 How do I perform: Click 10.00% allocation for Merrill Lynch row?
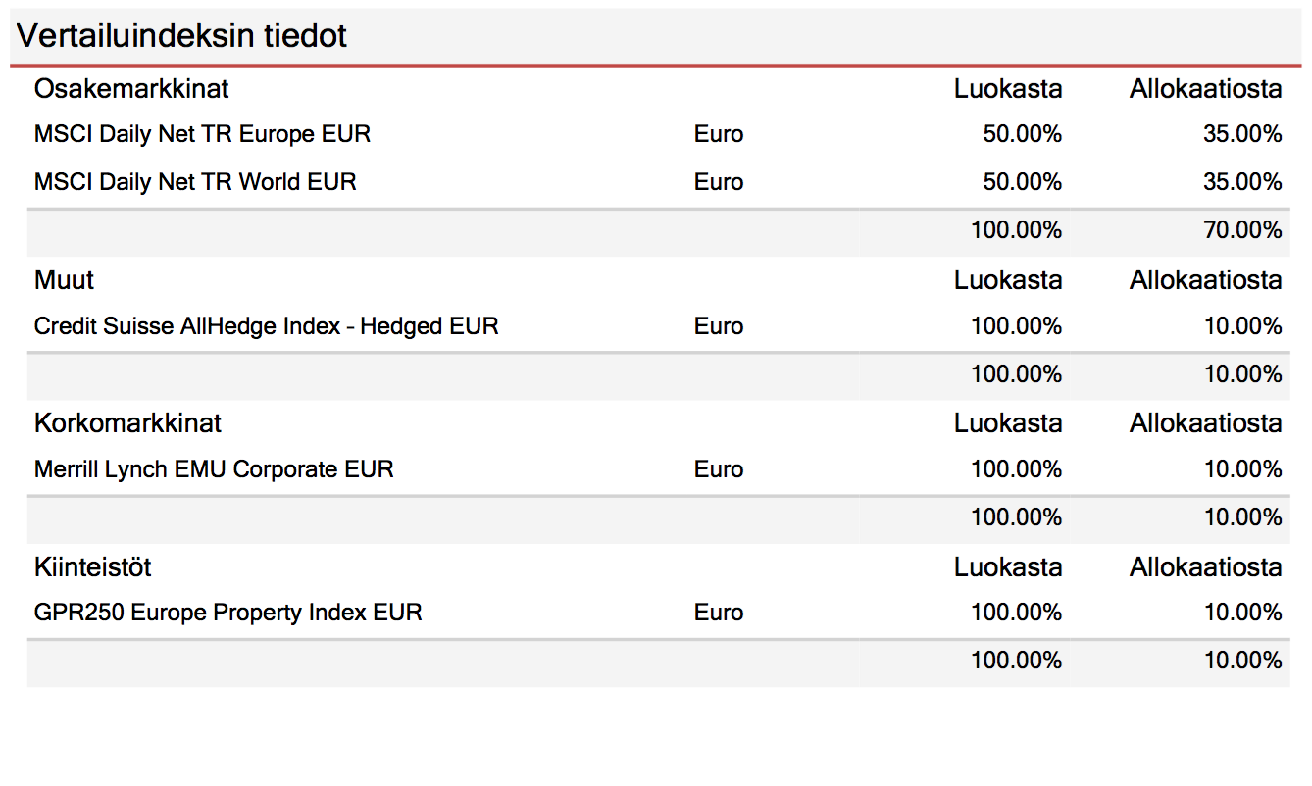pyautogui.click(x=1242, y=469)
